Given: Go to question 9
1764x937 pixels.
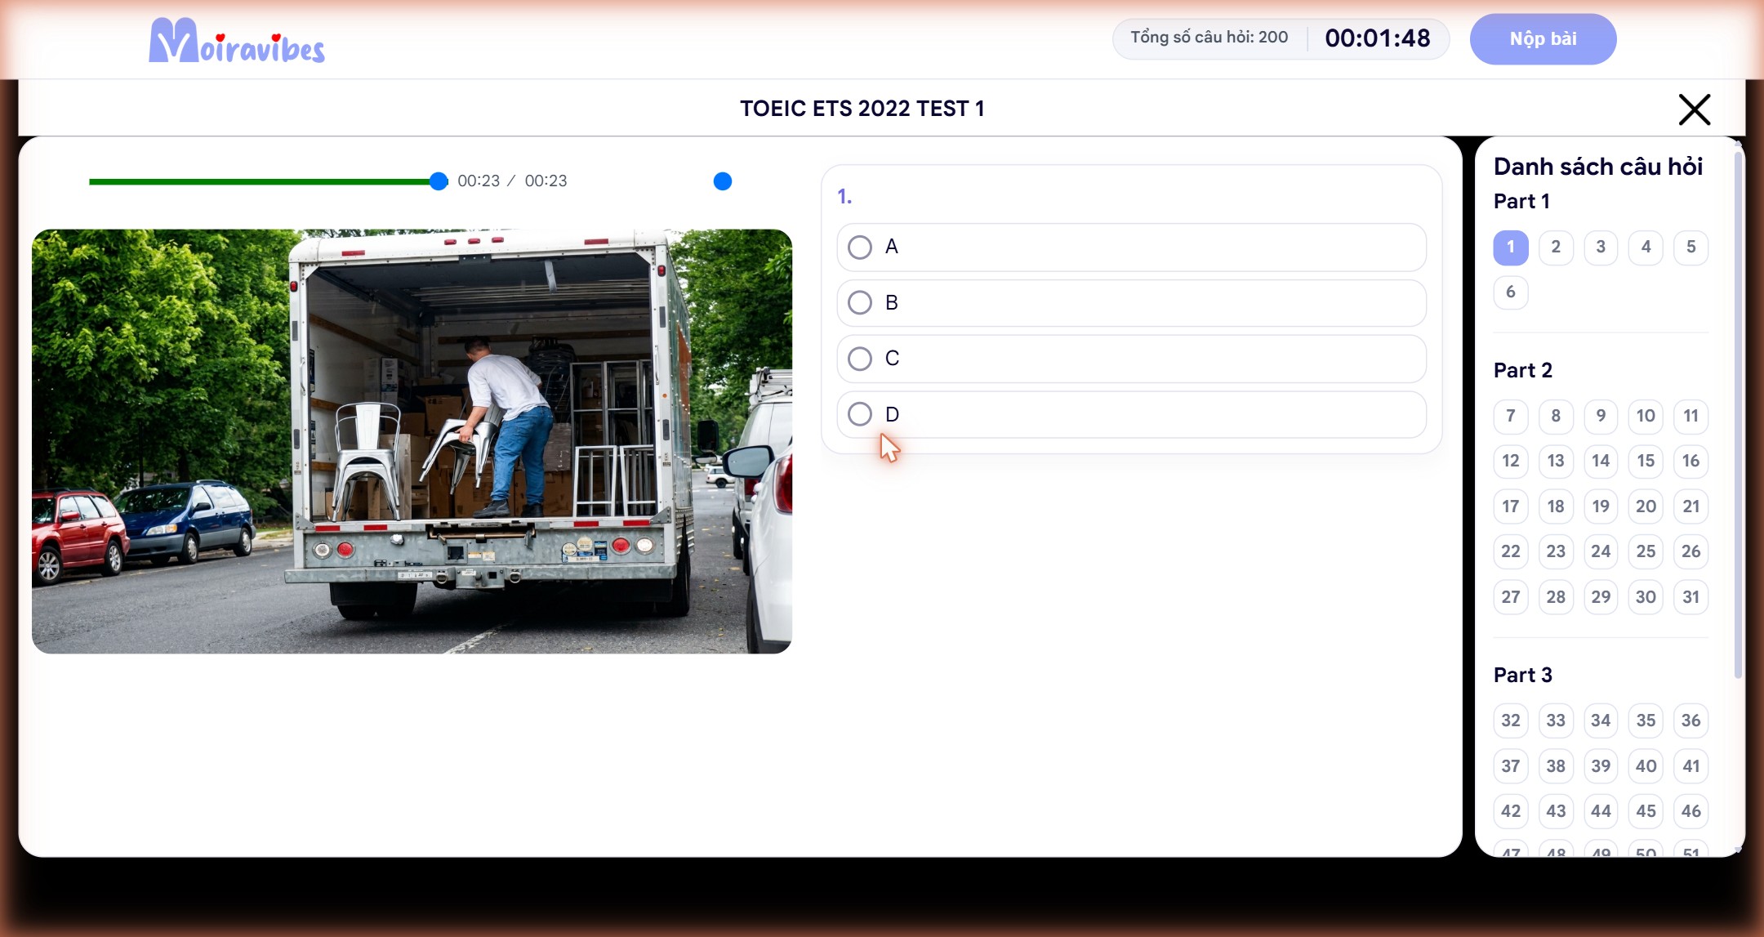Looking at the screenshot, I should point(1601,416).
